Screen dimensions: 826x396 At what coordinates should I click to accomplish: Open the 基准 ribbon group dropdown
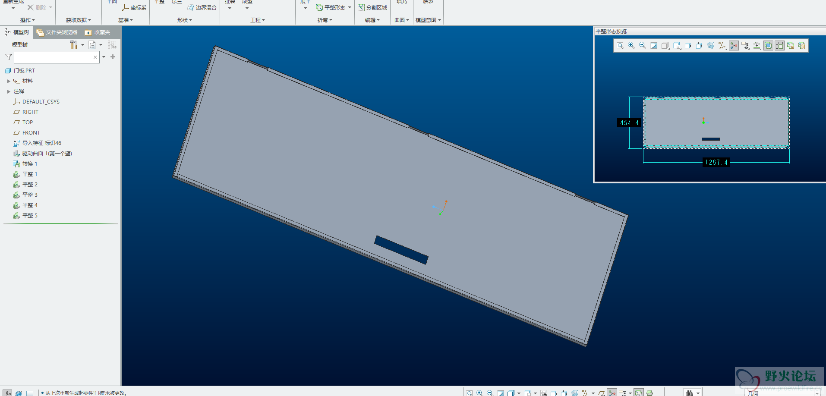click(x=126, y=20)
